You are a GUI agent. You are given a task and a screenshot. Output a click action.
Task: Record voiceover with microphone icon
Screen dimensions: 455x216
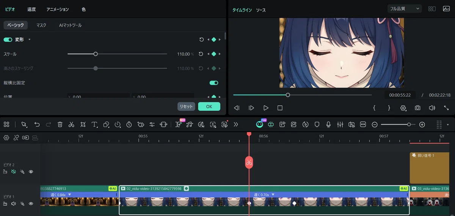pos(328,124)
